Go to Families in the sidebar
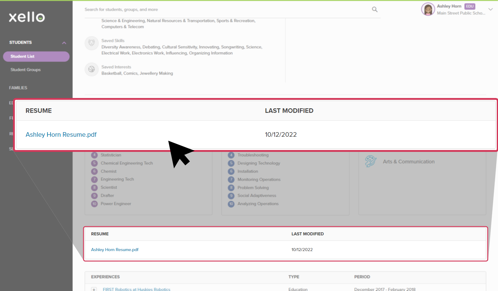The height and width of the screenshot is (291, 498). (x=18, y=88)
